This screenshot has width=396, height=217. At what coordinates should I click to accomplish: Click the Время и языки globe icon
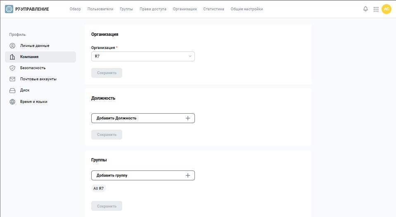pyautogui.click(x=12, y=102)
